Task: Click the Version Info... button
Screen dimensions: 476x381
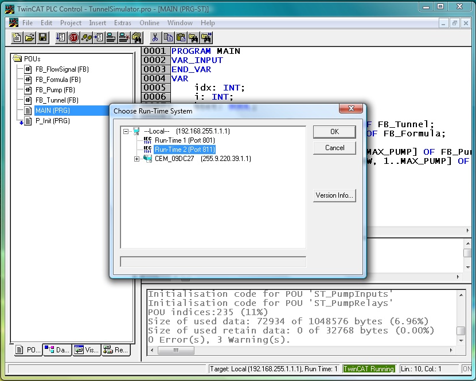Action: (x=334, y=195)
